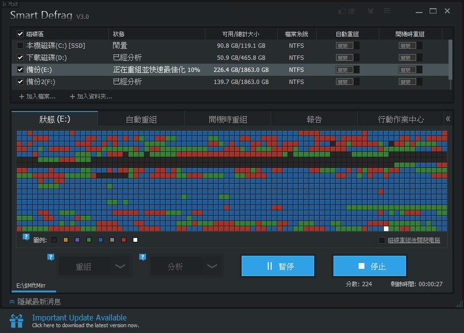Viewport: 464px width, 333px height.
Task: Toggle 開機時重組 switch for 備份2(F:)
Action: [x=410, y=82]
